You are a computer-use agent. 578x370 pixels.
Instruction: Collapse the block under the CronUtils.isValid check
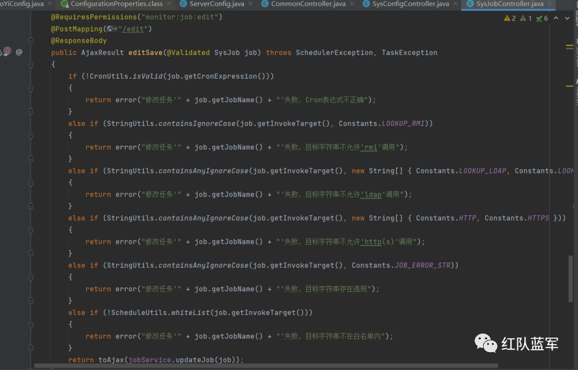(x=31, y=88)
